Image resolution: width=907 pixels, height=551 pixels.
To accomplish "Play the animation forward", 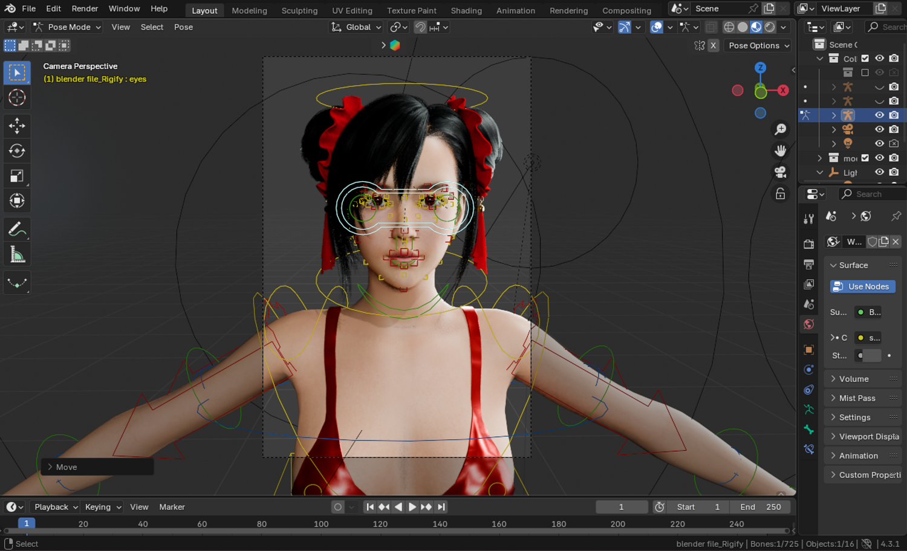I will pos(412,507).
